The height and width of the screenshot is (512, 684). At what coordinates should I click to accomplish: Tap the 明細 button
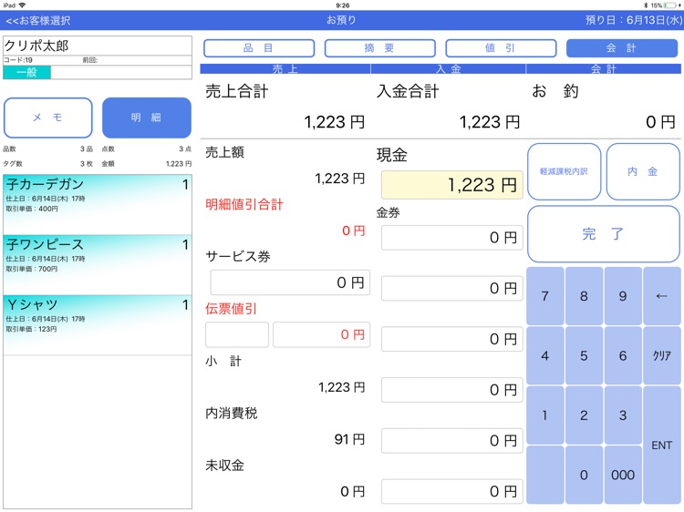click(147, 118)
